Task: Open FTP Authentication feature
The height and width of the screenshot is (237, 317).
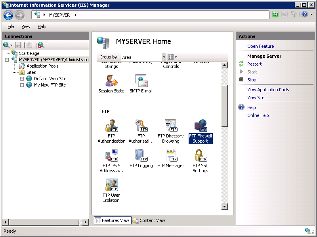Action: (111, 130)
